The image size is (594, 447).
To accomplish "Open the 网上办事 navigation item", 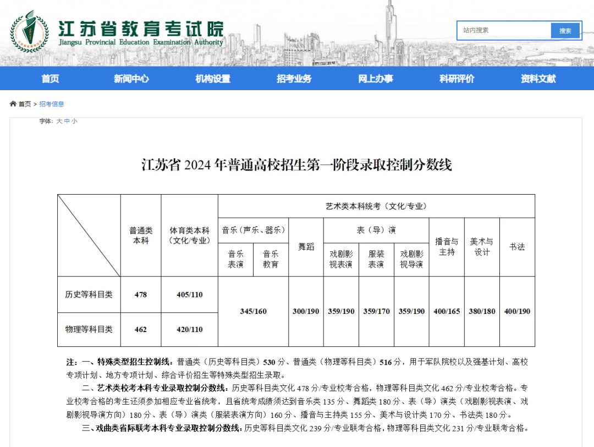I will [x=376, y=79].
